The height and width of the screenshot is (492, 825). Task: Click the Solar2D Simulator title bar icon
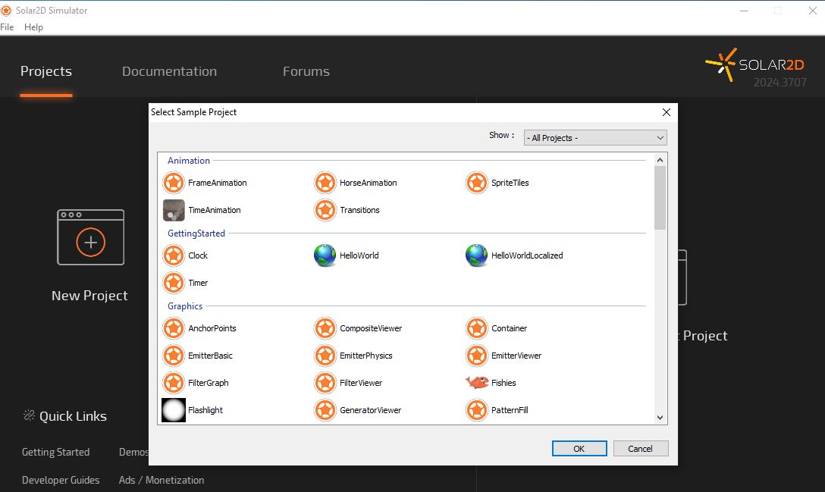coord(6,10)
